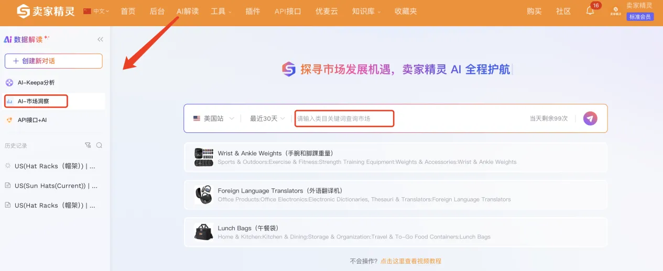The image size is (663, 271).
Task: Collapse the sidebar with double-chevron icon
Action: [100, 39]
